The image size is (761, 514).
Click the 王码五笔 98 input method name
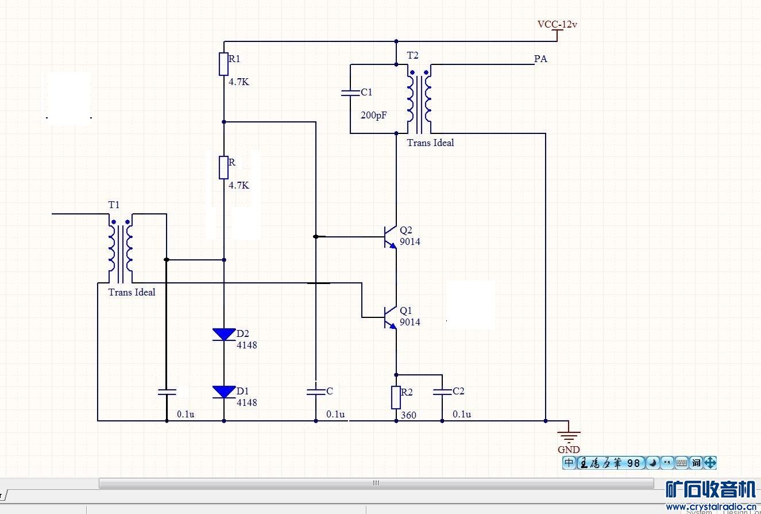click(610, 463)
